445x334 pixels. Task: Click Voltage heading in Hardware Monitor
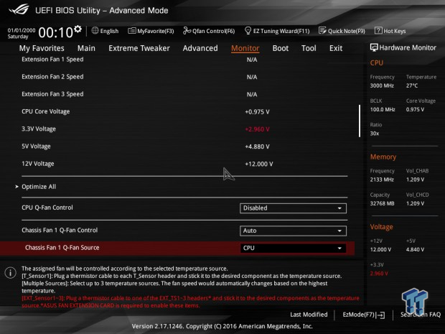click(381, 227)
